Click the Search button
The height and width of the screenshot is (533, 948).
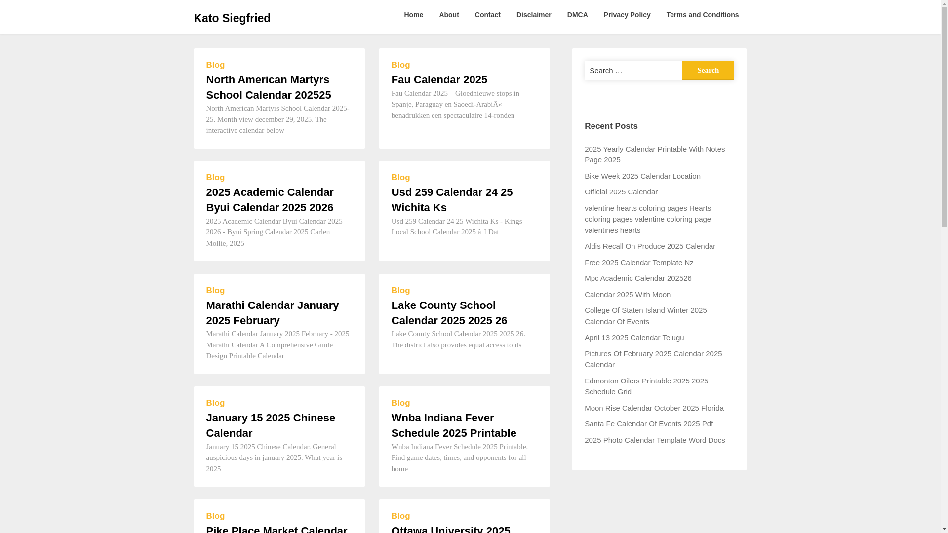708,70
